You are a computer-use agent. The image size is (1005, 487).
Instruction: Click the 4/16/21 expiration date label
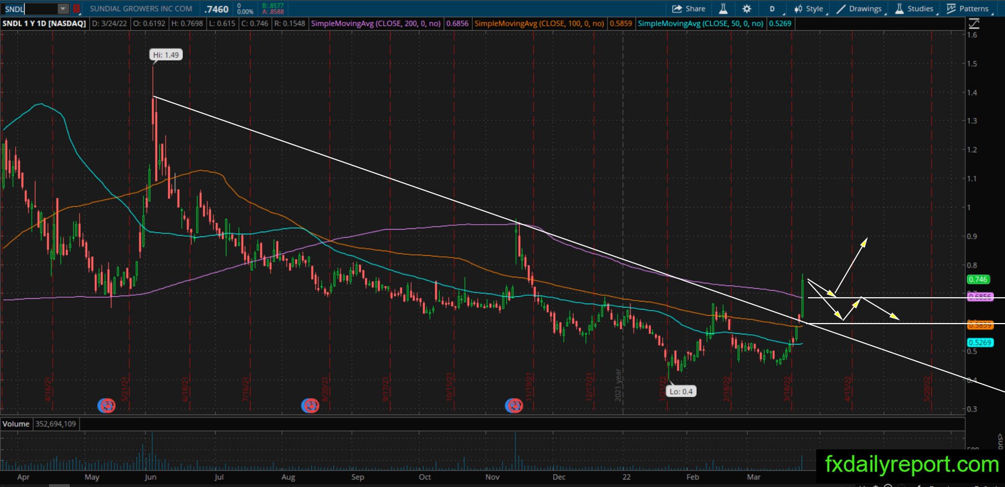tap(48, 388)
